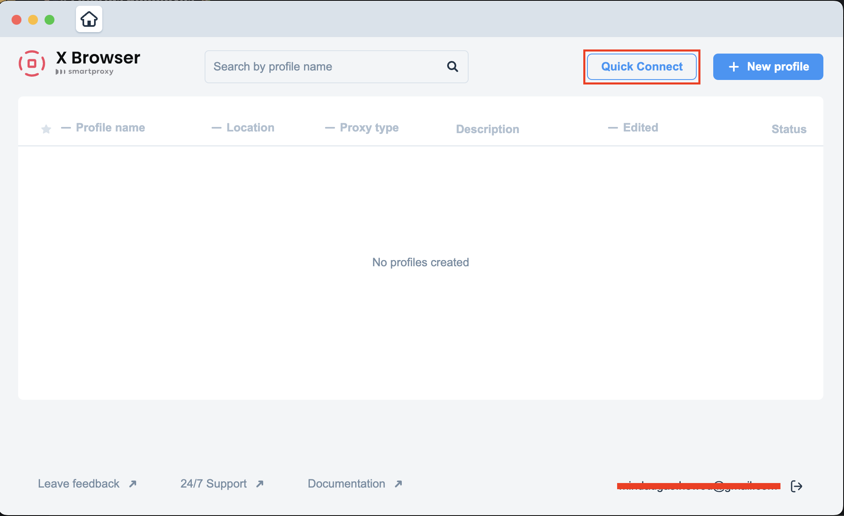Click the search magnifier icon
Viewport: 844px width, 516px height.
point(453,66)
